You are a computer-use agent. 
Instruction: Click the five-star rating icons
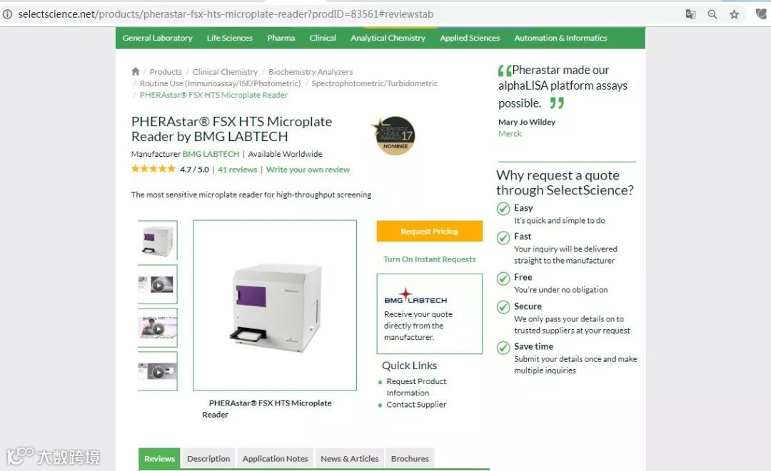tap(153, 169)
